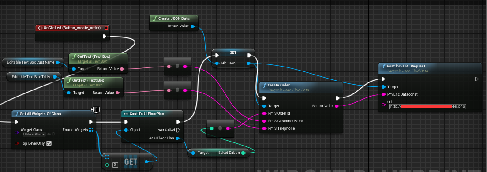
Task: Click the GET node index value field
Action: tap(115, 165)
